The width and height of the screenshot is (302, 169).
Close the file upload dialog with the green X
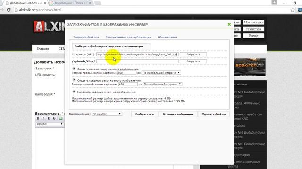coord(229,24)
